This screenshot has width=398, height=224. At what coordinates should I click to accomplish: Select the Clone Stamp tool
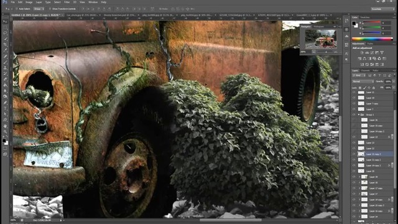(6, 68)
